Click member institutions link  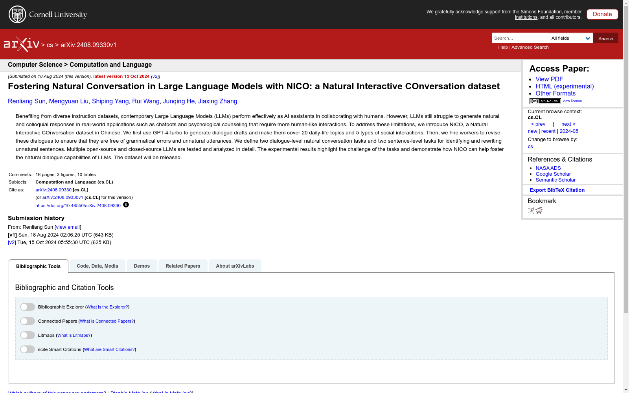pos(548,15)
